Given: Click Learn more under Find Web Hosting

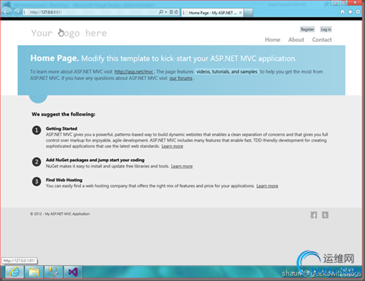Looking at the screenshot, I should click(x=267, y=186).
